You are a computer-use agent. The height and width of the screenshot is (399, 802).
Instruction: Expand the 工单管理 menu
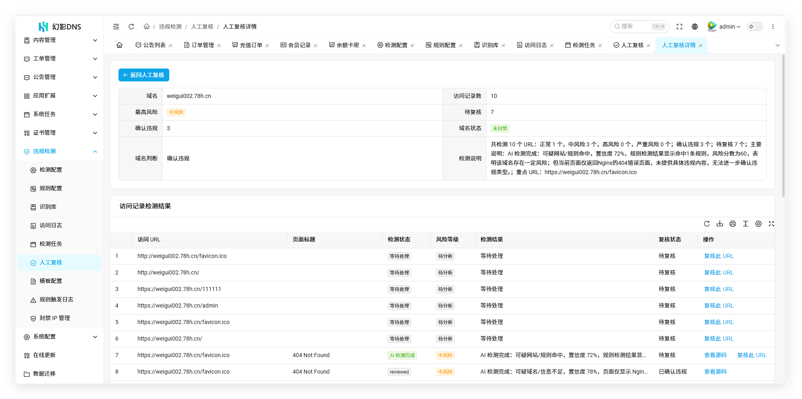[60, 58]
